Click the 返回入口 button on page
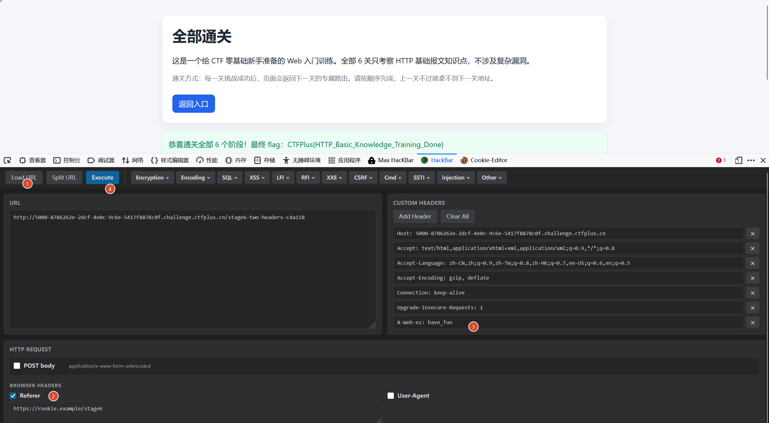 pyautogui.click(x=194, y=104)
